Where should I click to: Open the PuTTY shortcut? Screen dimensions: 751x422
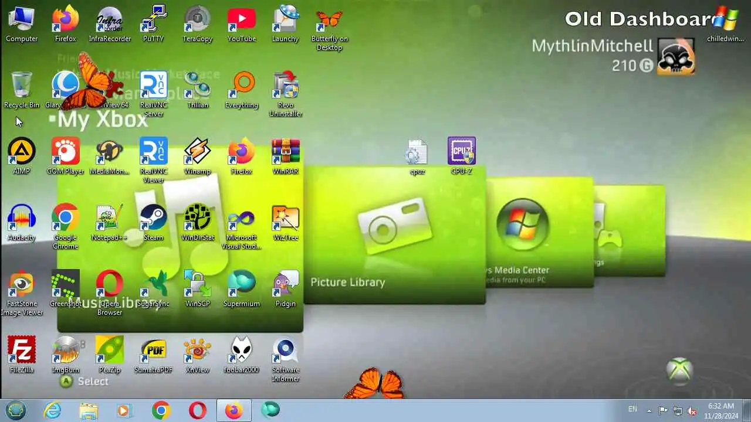[x=153, y=24]
